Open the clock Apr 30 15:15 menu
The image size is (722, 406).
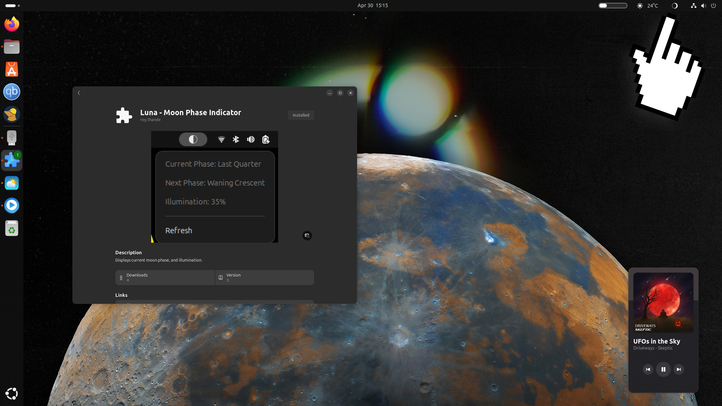coord(372,5)
